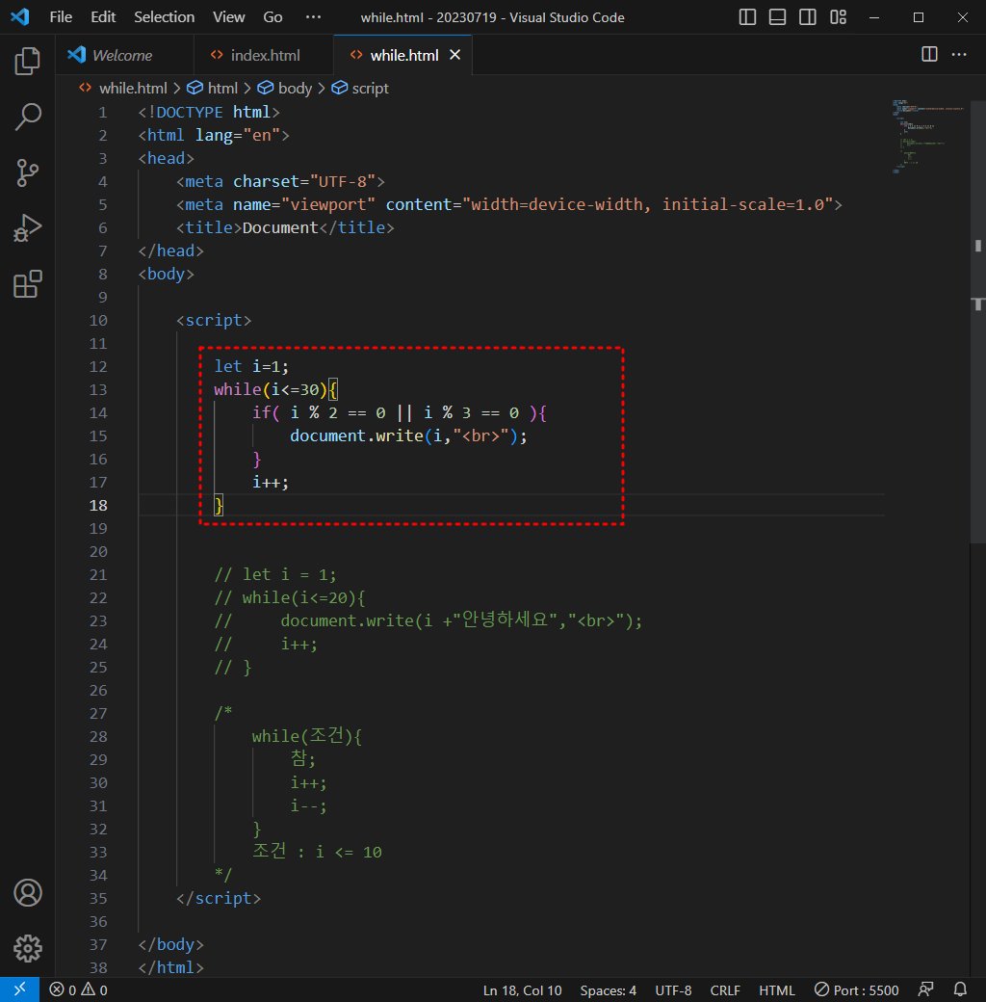Open the editor More Actions ellipsis
The image size is (986, 1002).
click(959, 54)
